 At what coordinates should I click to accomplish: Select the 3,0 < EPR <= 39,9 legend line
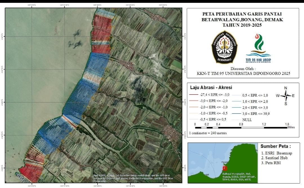pos(236,113)
